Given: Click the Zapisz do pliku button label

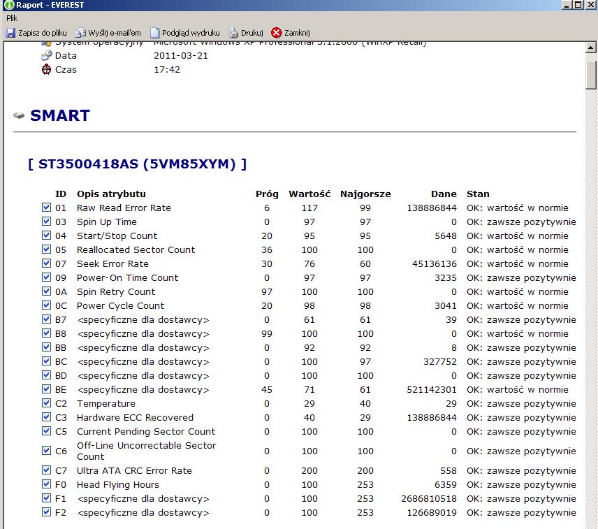Looking at the screenshot, I should click(x=43, y=33).
